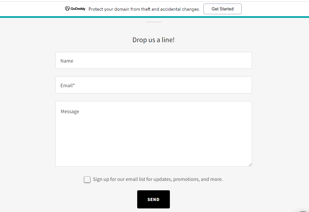Image resolution: width=309 pixels, height=212 pixels.
Task: Click inside the Message text area
Action: 154,134
